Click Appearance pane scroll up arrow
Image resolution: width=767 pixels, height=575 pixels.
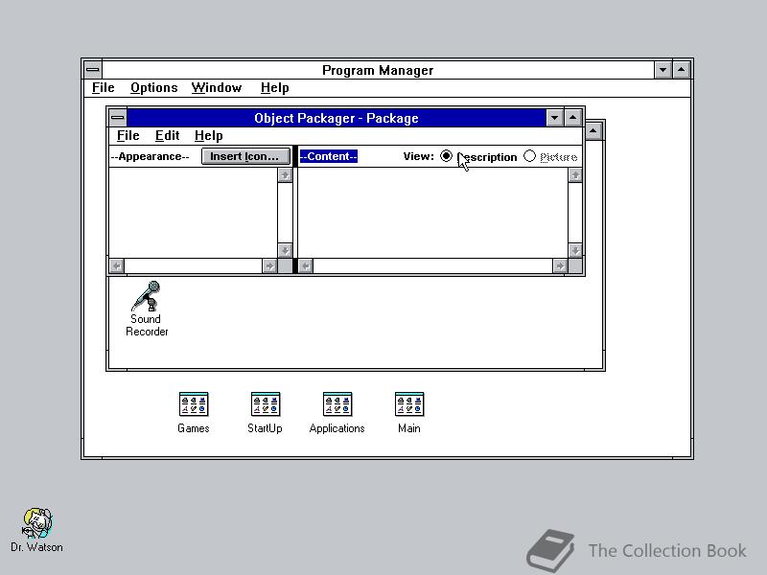pos(285,175)
